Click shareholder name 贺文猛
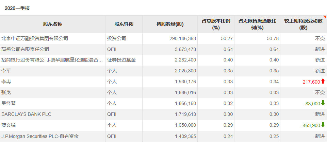 click(9, 125)
